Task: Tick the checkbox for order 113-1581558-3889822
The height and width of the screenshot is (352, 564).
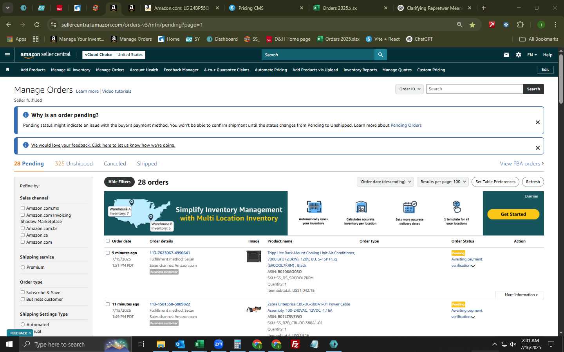Action: (x=108, y=304)
